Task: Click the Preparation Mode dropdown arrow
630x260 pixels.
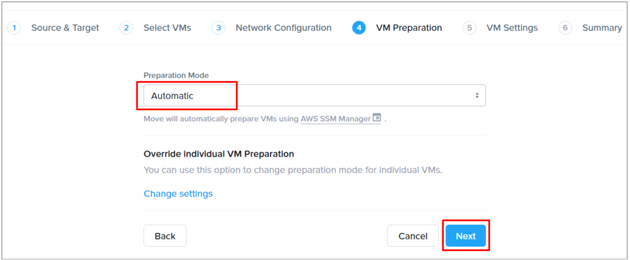Action: tap(477, 96)
